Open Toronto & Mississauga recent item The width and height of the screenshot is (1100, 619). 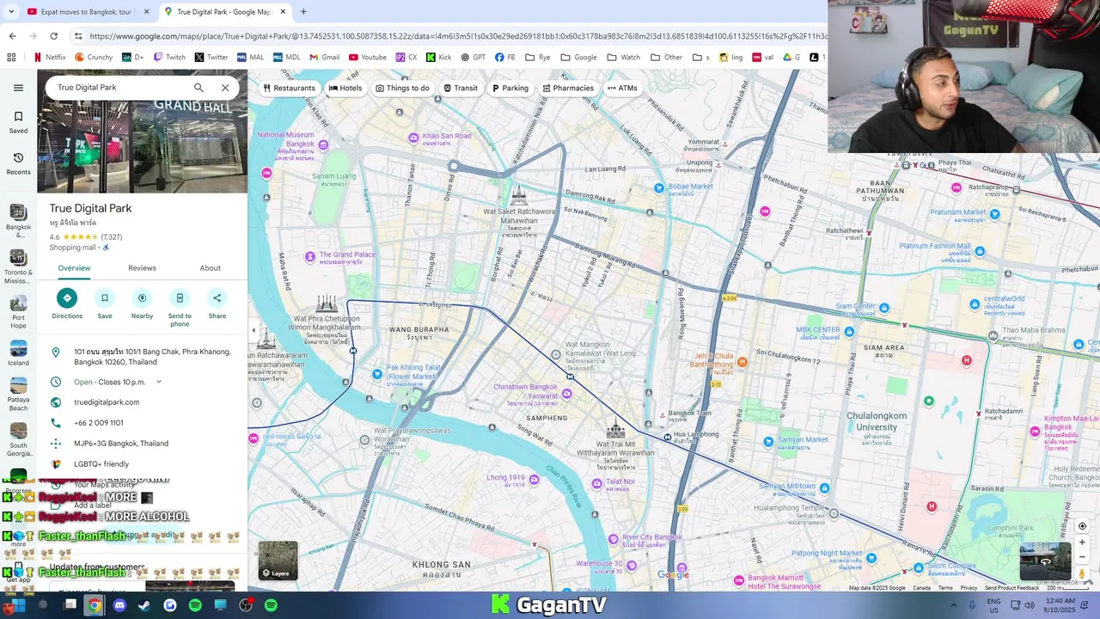[x=18, y=267]
